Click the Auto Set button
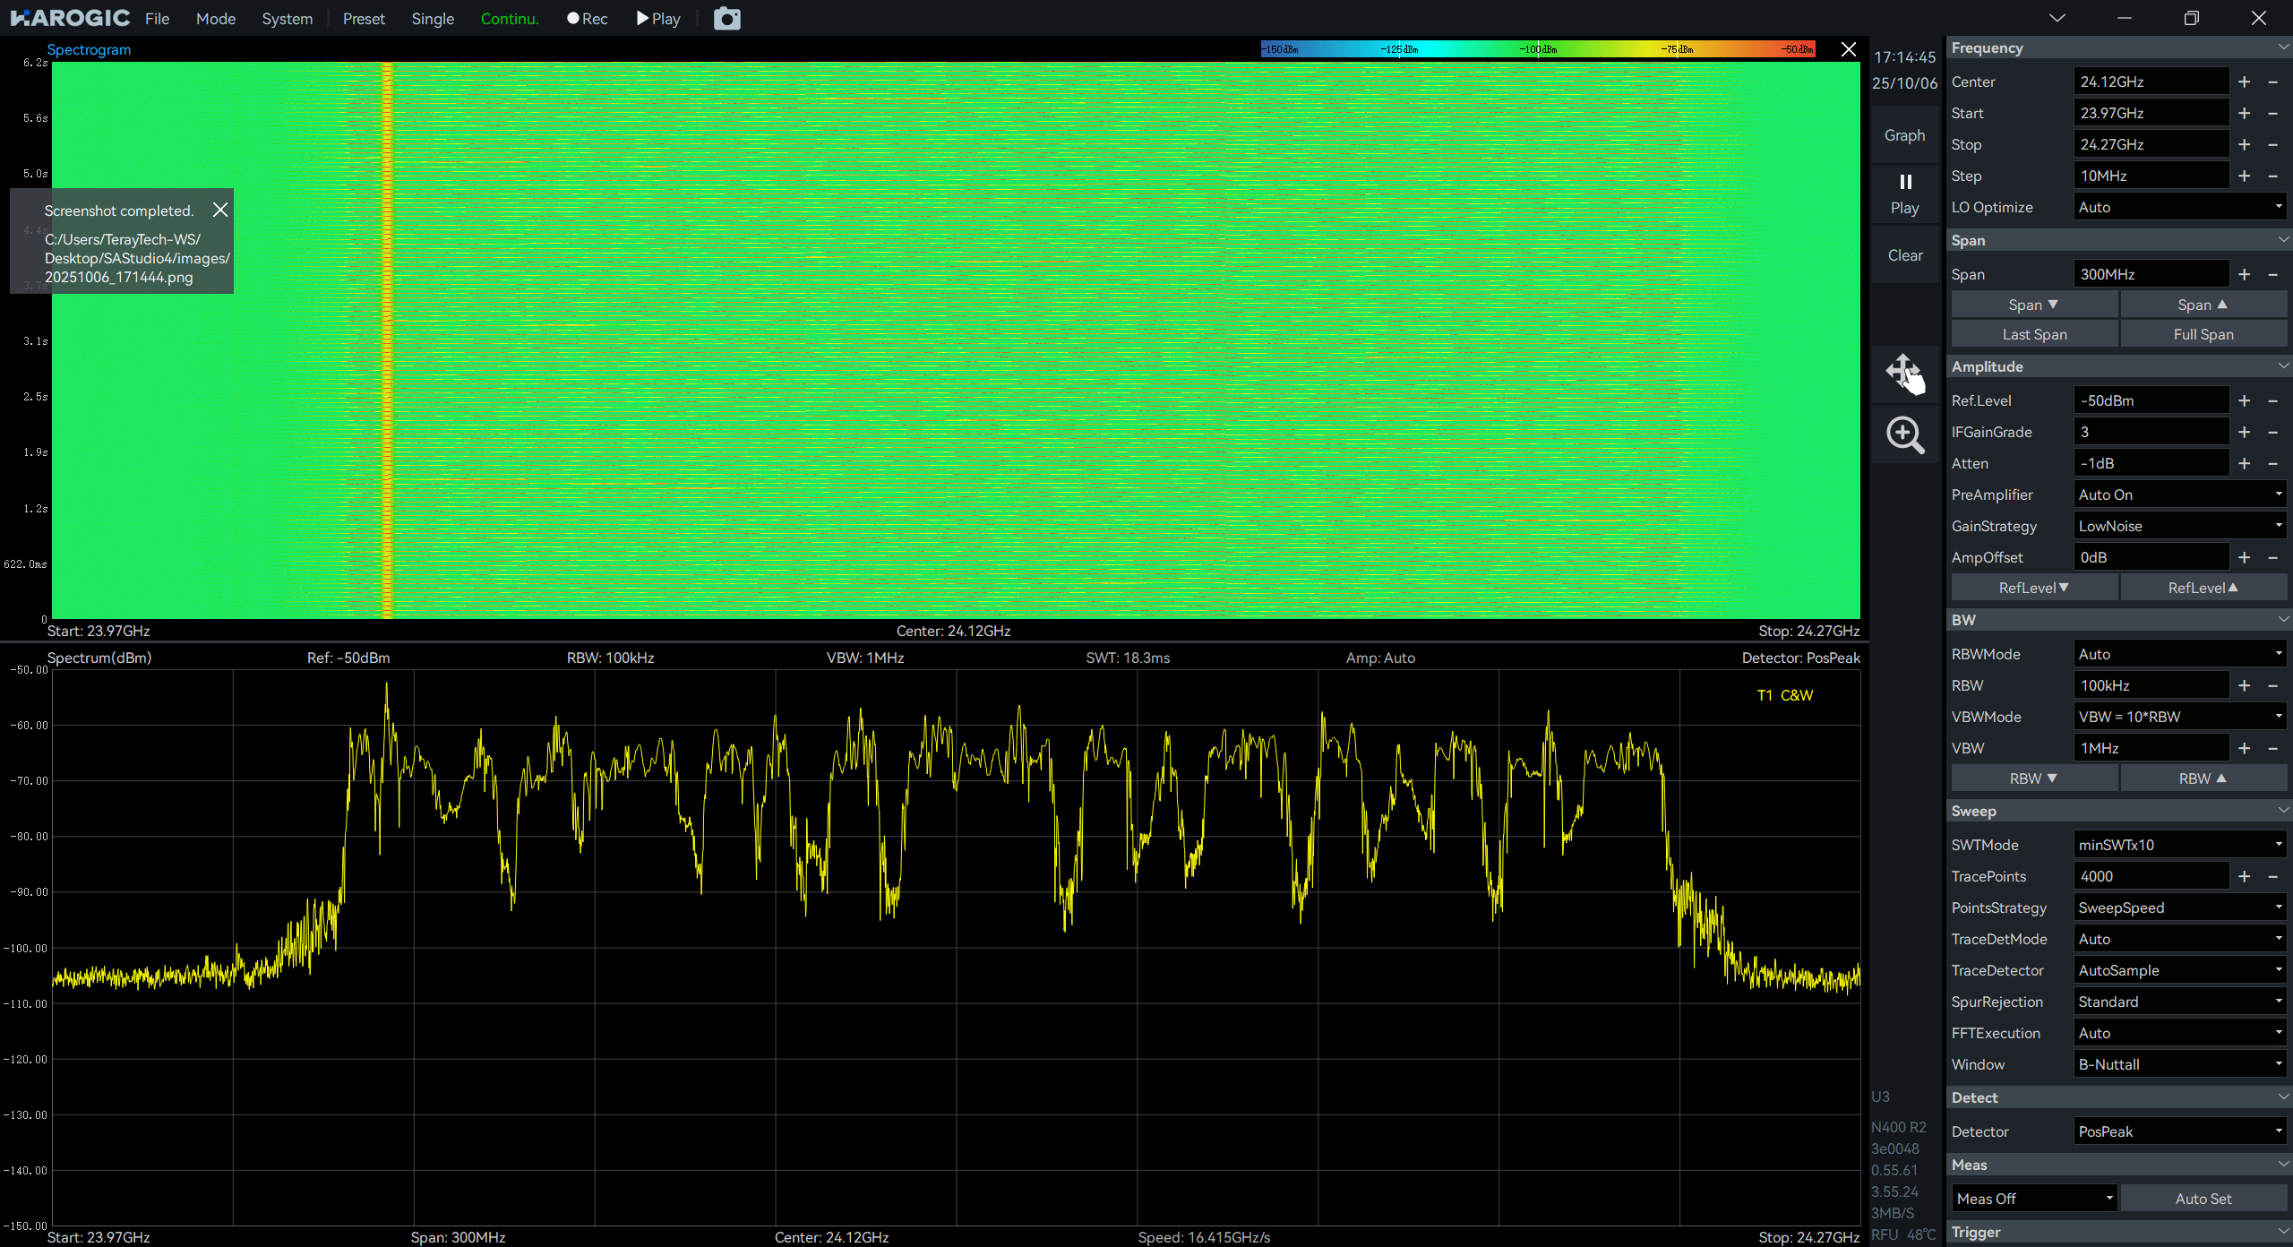2293x1247 pixels. (x=2203, y=1199)
